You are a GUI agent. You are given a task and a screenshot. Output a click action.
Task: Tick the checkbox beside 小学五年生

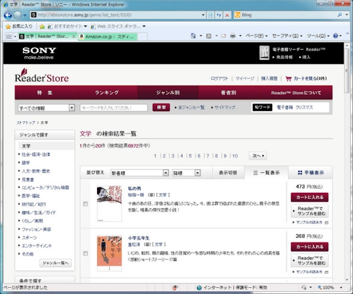[86, 253]
